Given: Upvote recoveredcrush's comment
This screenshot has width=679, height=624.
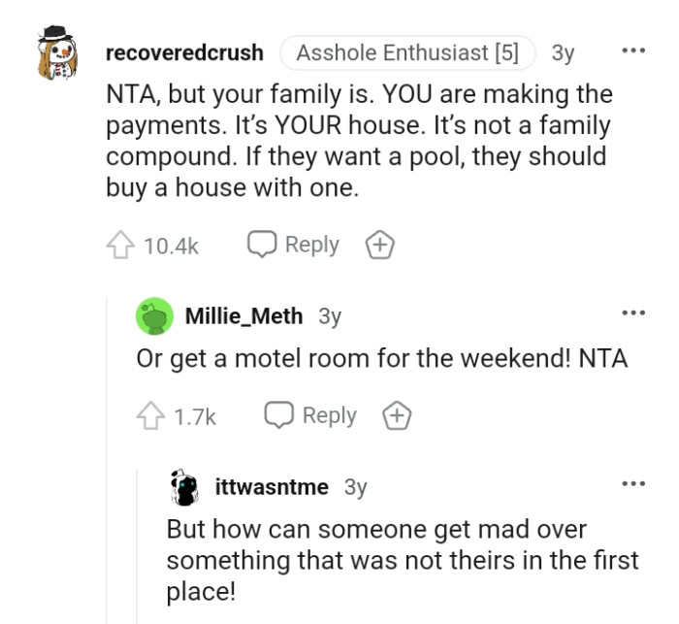Looking at the screenshot, I should (x=121, y=246).
